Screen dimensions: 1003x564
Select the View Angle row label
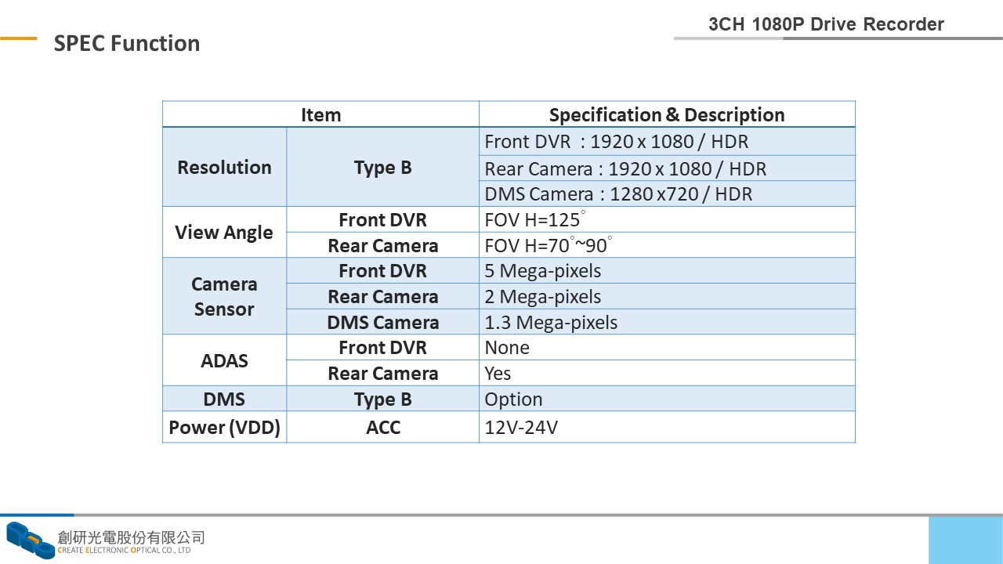tap(224, 232)
